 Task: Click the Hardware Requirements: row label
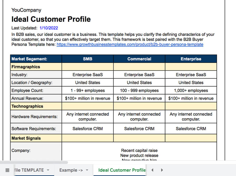(36, 117)
